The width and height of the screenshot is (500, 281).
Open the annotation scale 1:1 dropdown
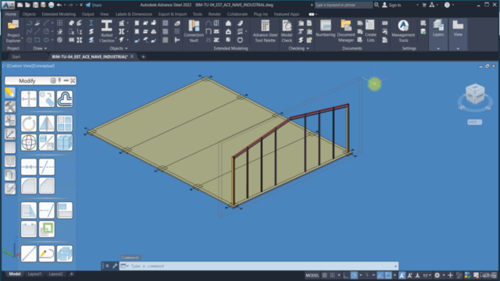[x=427, y=276]
